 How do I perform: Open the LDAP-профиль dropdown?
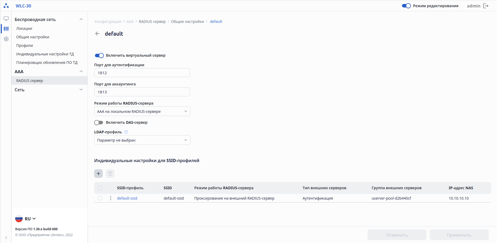[x=142, y=140]
